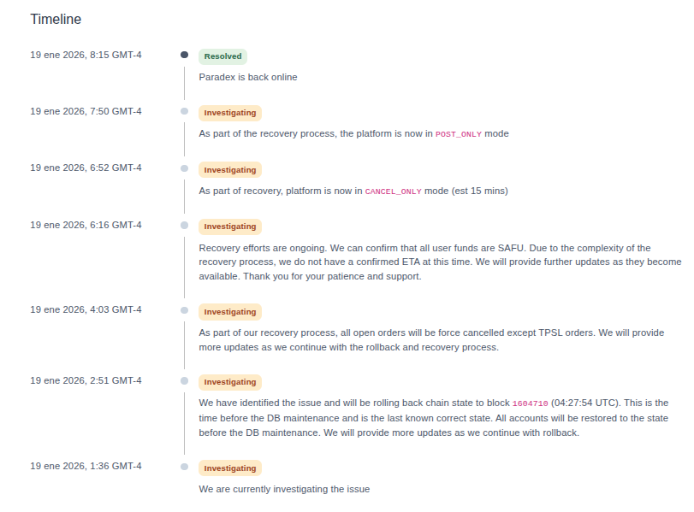Click the Investigating badge at 2:51
Viewport: 694px width, 512px height.
coord(229,382)
